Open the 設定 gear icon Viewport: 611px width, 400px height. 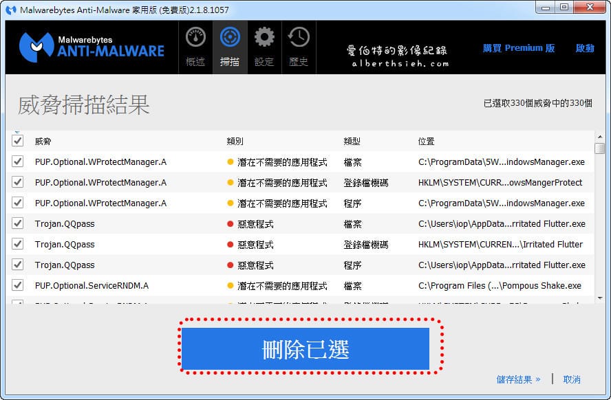264,37
